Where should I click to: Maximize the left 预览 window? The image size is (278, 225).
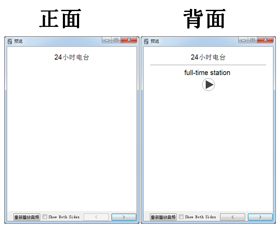[x=116, y=40]
